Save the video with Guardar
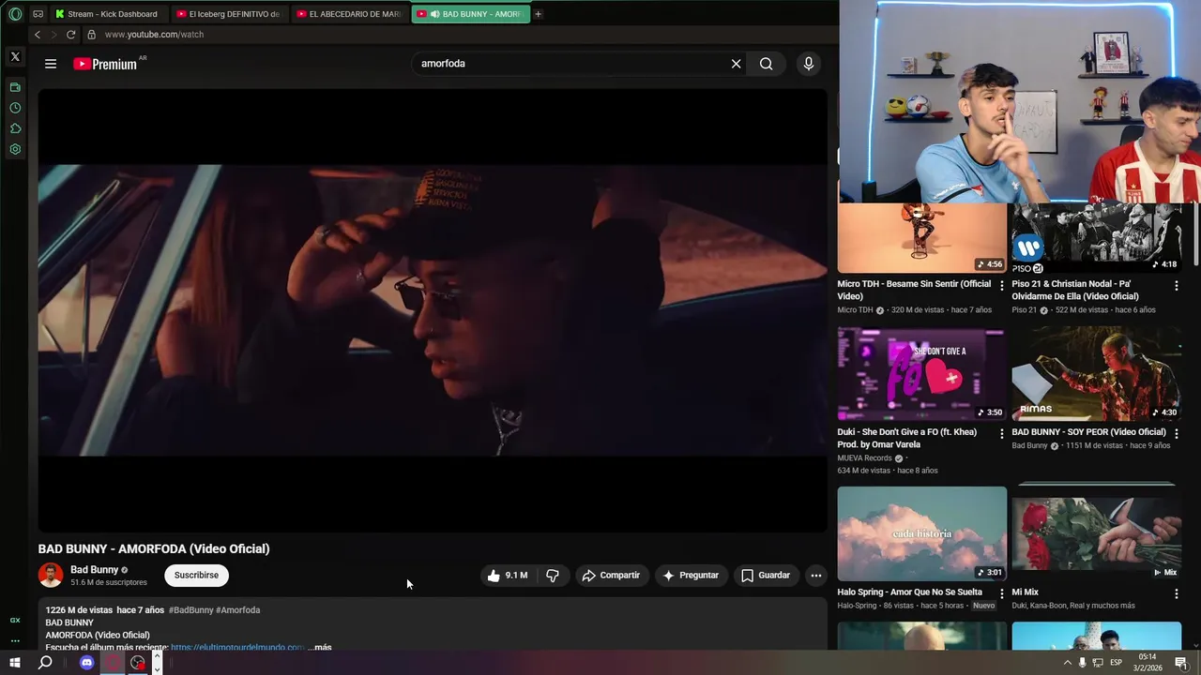 (x=766, y=576)
